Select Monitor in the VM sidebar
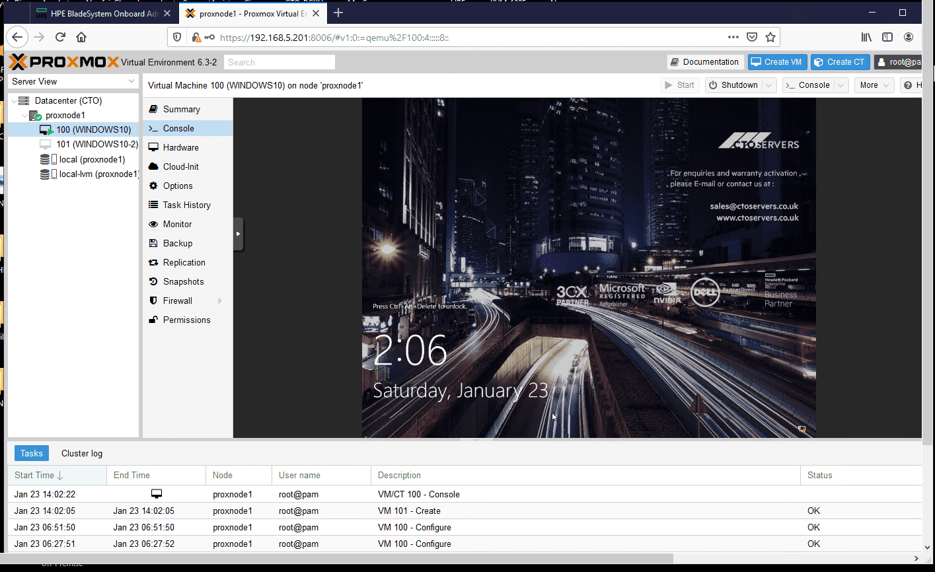Image resolution: width=935 pixels, height=572 pixels. (176, 224)
